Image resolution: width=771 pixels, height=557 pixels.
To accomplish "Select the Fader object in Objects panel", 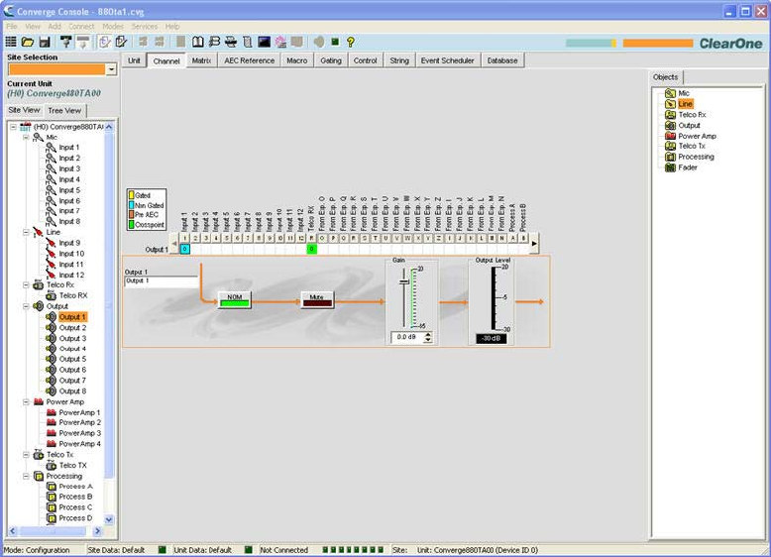I will [687, 167].
